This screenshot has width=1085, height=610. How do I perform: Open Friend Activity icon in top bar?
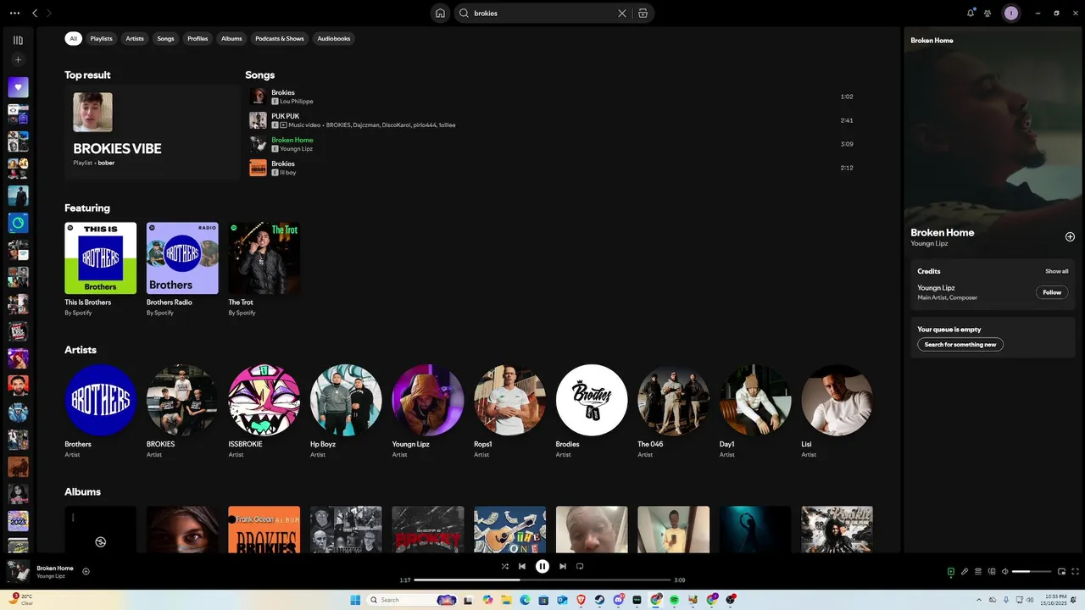pyautogui.click(x=988, y=13)
